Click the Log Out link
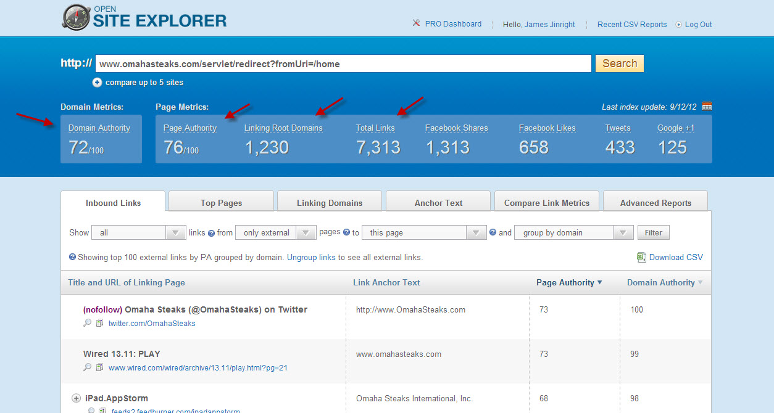This screenshot has height=413, width=774. click(698, 25)
